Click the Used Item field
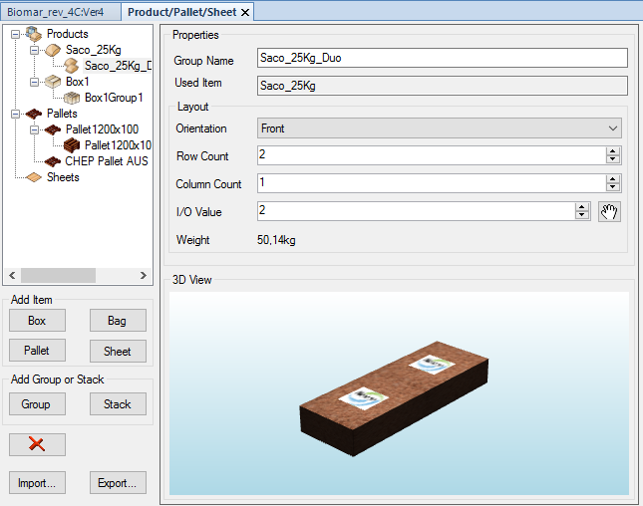The image size is (643, 506). pos(442,86)
